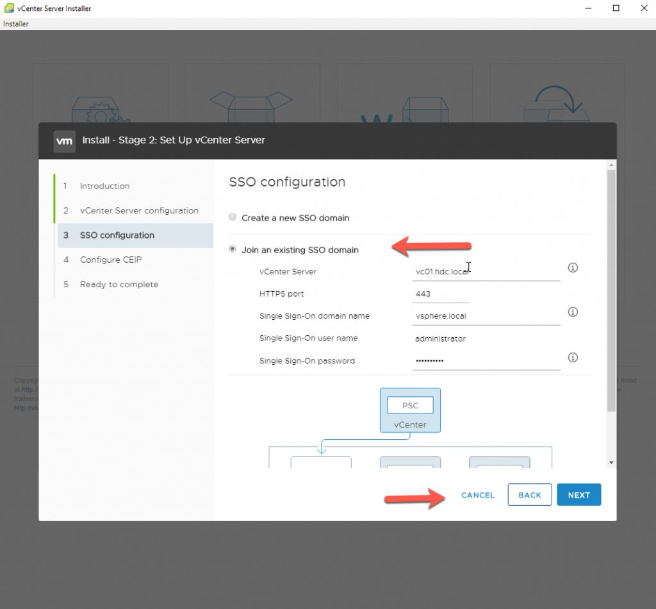Click the CANCEL button
This screenshot has width=656, height=609.
tap(478, 495)
